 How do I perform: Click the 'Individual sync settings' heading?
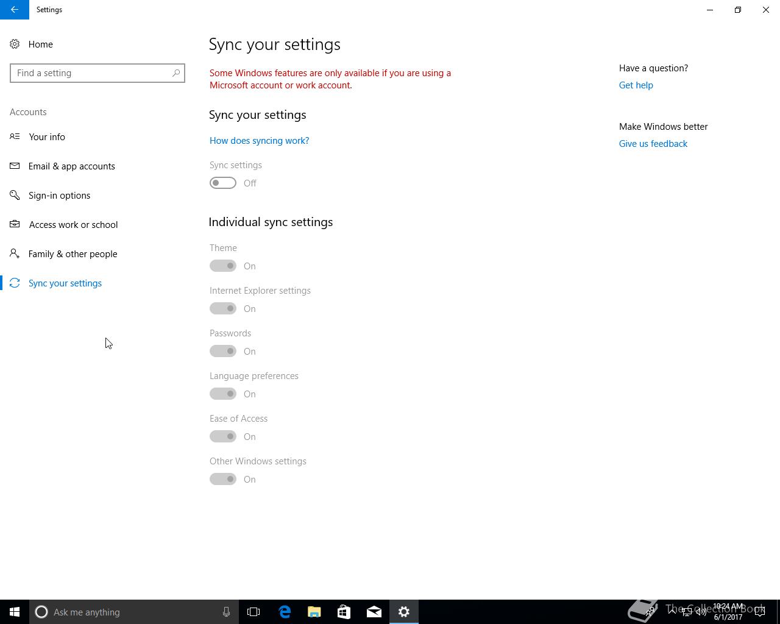coord(271,222)
